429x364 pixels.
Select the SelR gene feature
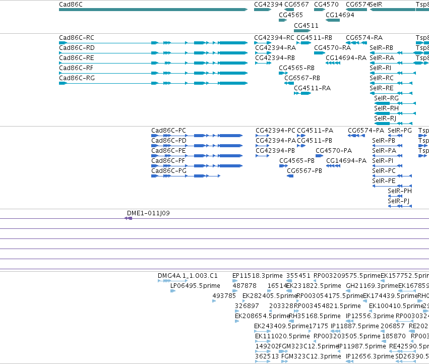[x=393, y=10]
